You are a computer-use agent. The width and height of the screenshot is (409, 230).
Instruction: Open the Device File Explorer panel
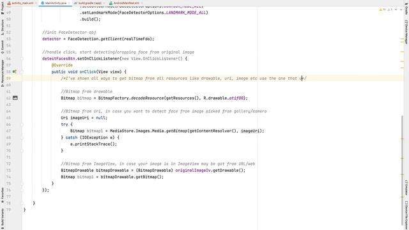[x=406, y=215]
